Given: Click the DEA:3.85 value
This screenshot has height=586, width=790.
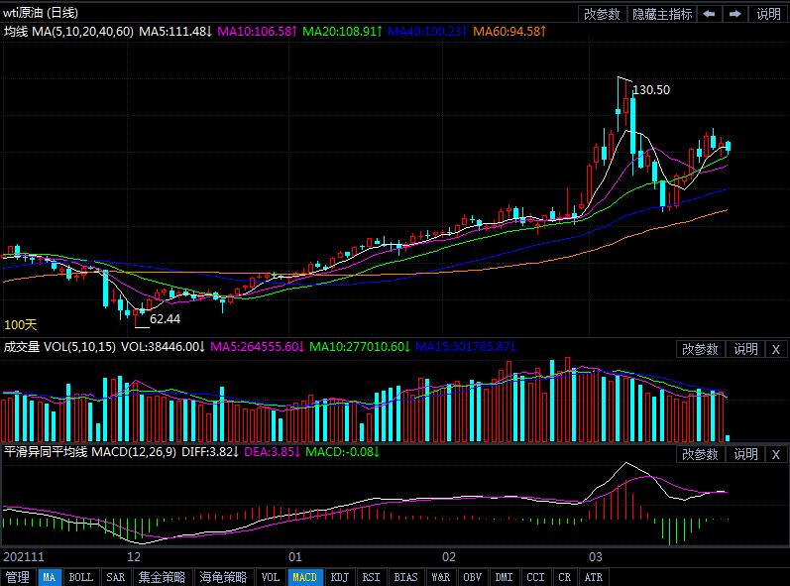Looking at the screenshot, I should 272,452.
